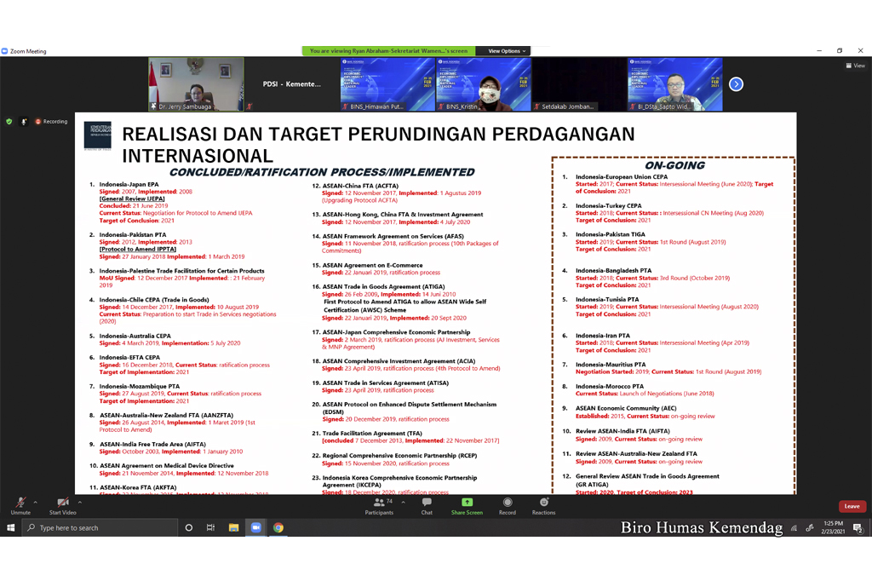The image size is (872, 581).
Task: Click "Indonesia-Japan EPA" list item
Action: point(129,184)
